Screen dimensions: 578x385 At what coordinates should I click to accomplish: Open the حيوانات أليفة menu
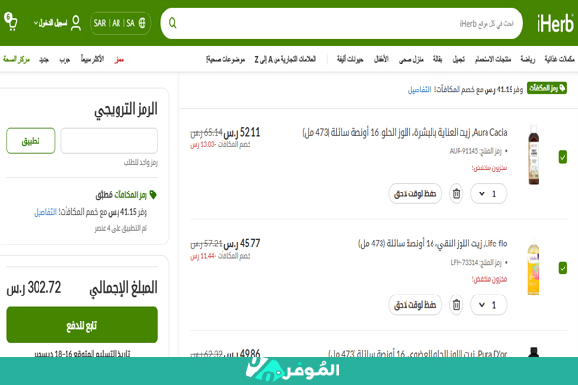351,59
